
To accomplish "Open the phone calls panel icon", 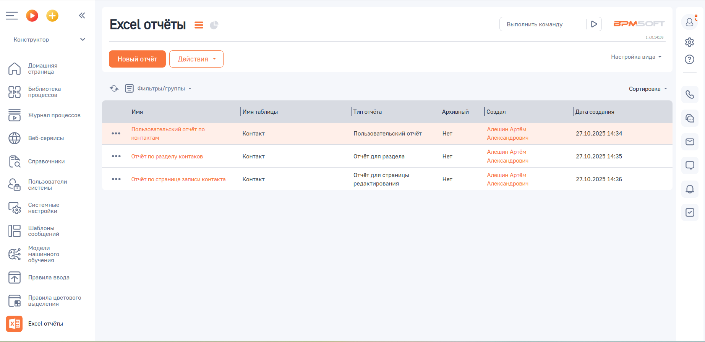I will click(690, 94).
